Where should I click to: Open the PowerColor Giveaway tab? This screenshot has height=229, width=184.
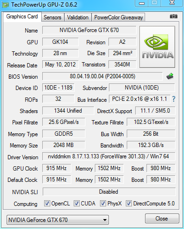point(119,17)
